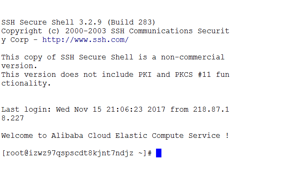Open the http://www.ssh.com/ link
Image resolution: width=283 pixels, height=169 pixels.
pos(85,40)
